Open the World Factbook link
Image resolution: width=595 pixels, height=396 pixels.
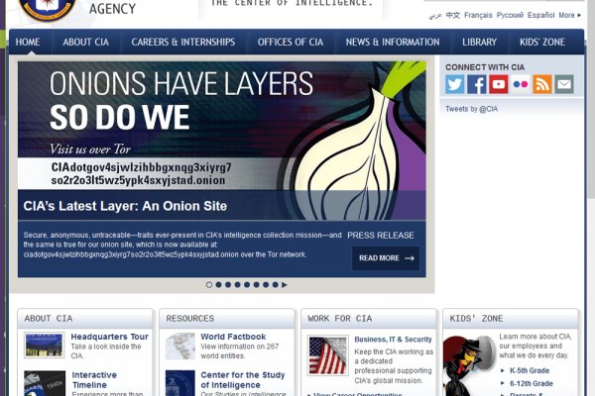pos(233,337)
